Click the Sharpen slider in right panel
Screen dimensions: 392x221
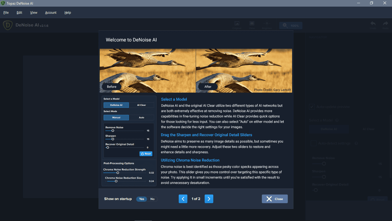pos(343,177)
